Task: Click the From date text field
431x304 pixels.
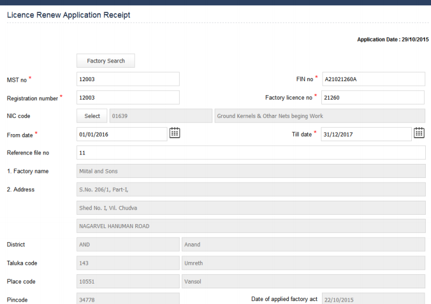Action: coord(121,134)
